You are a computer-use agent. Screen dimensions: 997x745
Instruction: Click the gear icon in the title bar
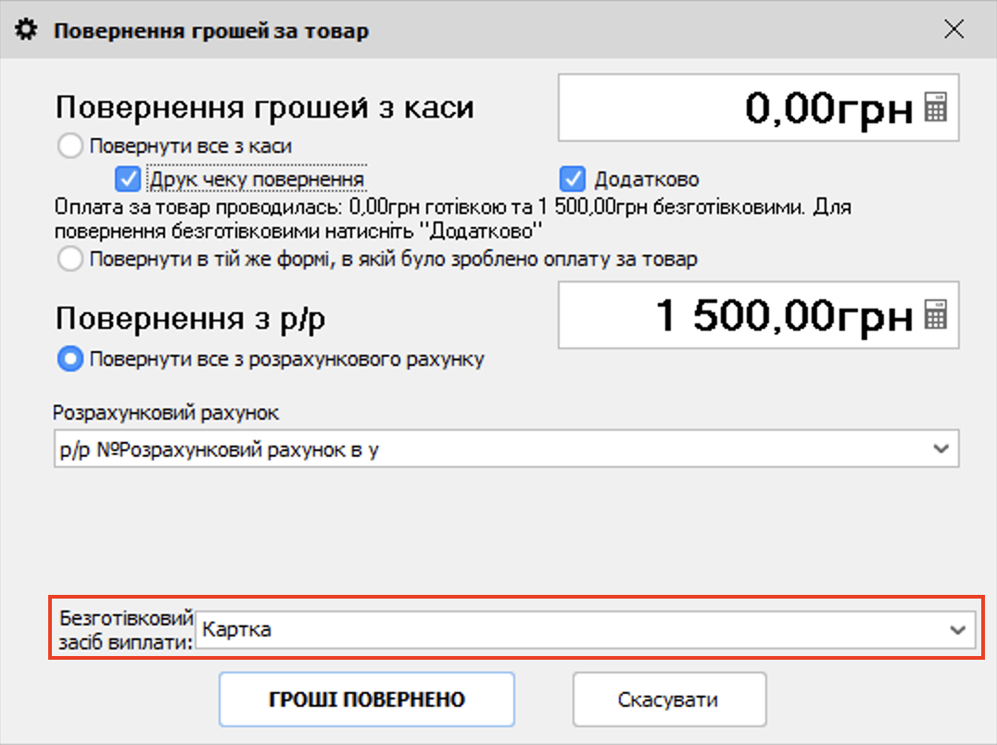coord(27,31)
